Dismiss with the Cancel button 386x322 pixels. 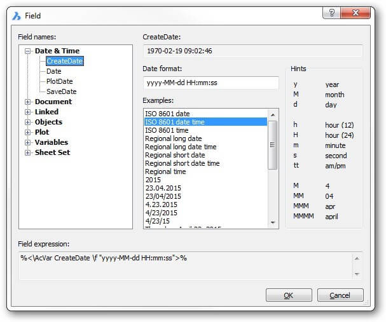[x=340, y=295]
